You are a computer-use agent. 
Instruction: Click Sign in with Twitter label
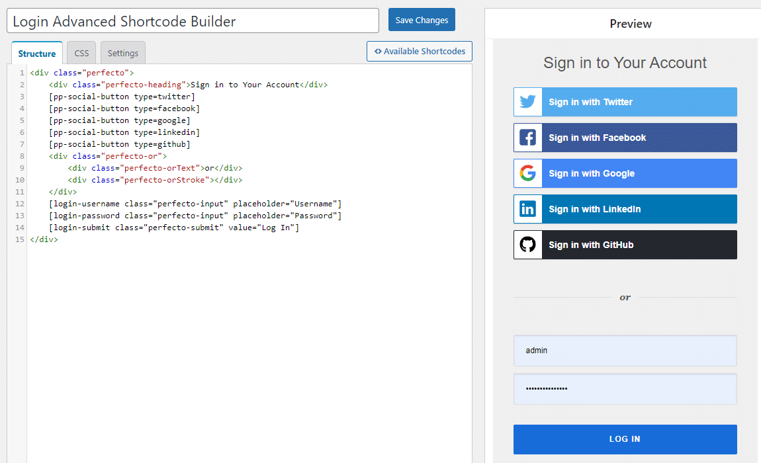click(591, 102)
